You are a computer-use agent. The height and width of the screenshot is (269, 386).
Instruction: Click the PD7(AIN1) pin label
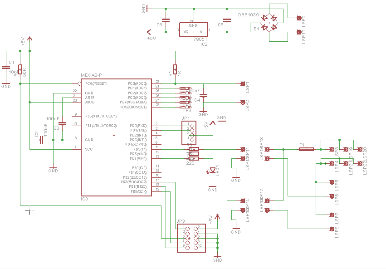tap(138, 158)
